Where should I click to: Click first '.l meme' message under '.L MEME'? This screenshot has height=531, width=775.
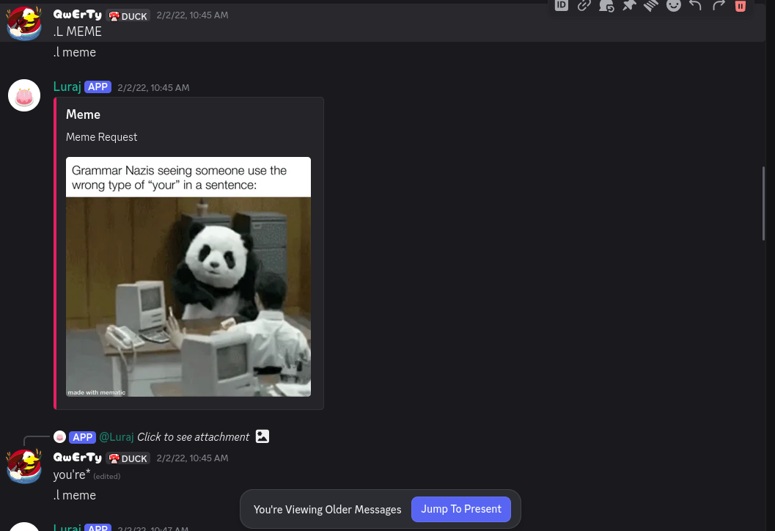(75, 52)
